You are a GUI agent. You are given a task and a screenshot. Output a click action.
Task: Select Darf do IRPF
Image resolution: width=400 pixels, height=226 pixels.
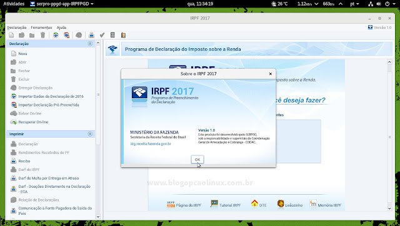point(29,170)
